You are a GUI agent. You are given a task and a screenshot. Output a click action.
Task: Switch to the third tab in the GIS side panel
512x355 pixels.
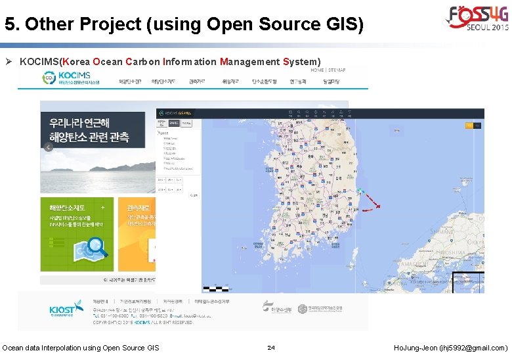tap(186, 124)
